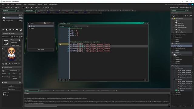This screenshot has width=194, height=109.
Task: Collapse the Objects folder
Action: pyautogui.click(x=172, y=44)
